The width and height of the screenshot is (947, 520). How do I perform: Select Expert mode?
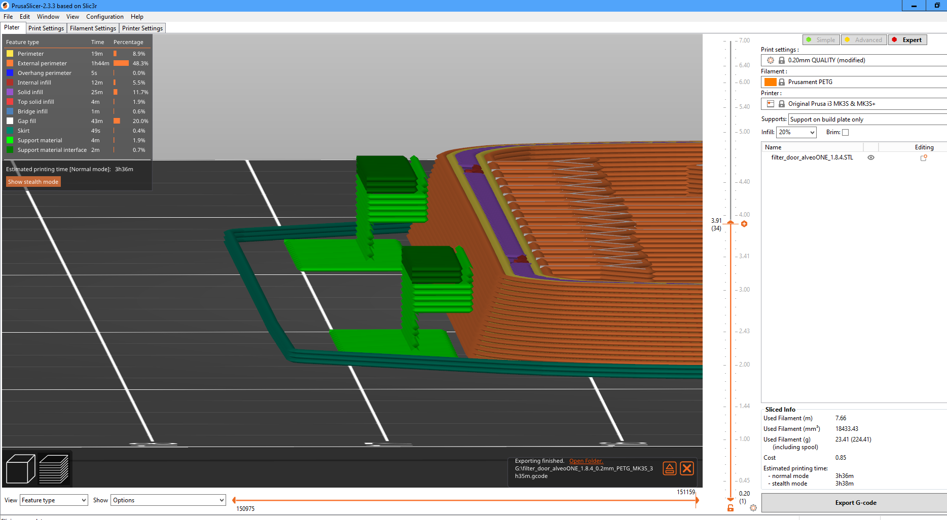pyautogui.click(x=907, y=40)
